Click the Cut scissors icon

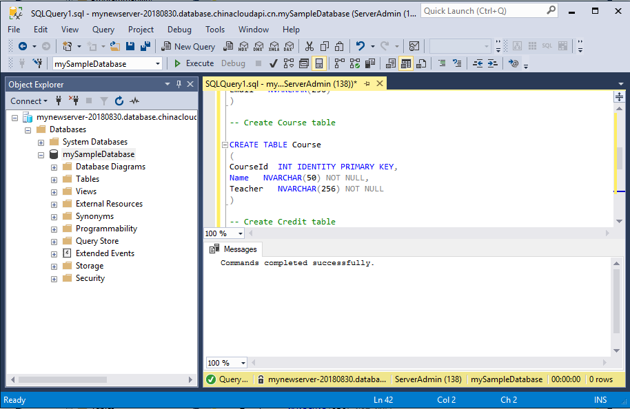click(x=309, y=46)
